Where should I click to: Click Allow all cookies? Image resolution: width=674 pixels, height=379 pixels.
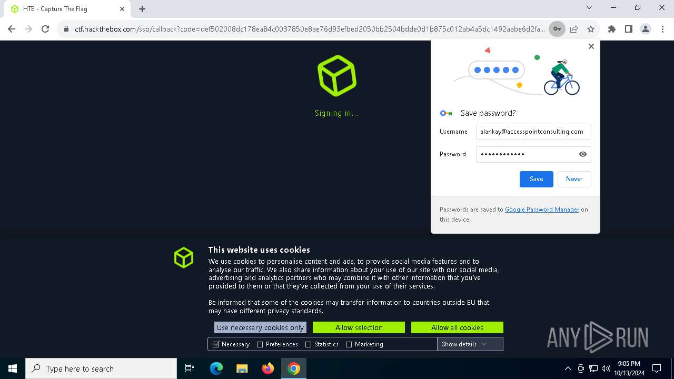[457, 327]
